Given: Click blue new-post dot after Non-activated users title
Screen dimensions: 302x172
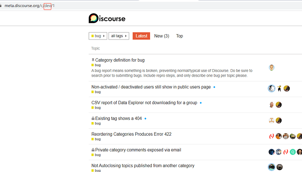Looking at the screenshot, I should click(x=214, y=87).
